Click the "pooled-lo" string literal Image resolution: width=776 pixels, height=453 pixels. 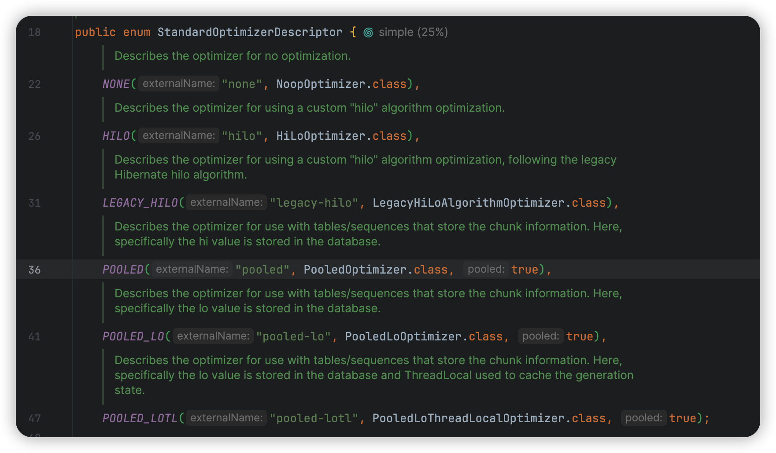[x=293, y=336]
